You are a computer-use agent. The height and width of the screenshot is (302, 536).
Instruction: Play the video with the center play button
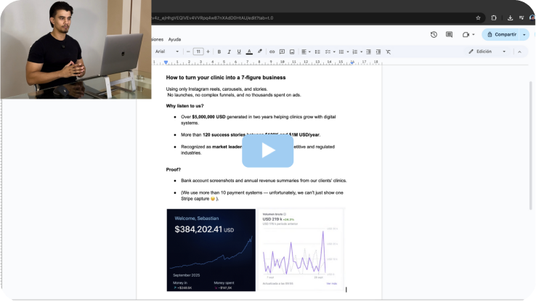pos(268,150)
